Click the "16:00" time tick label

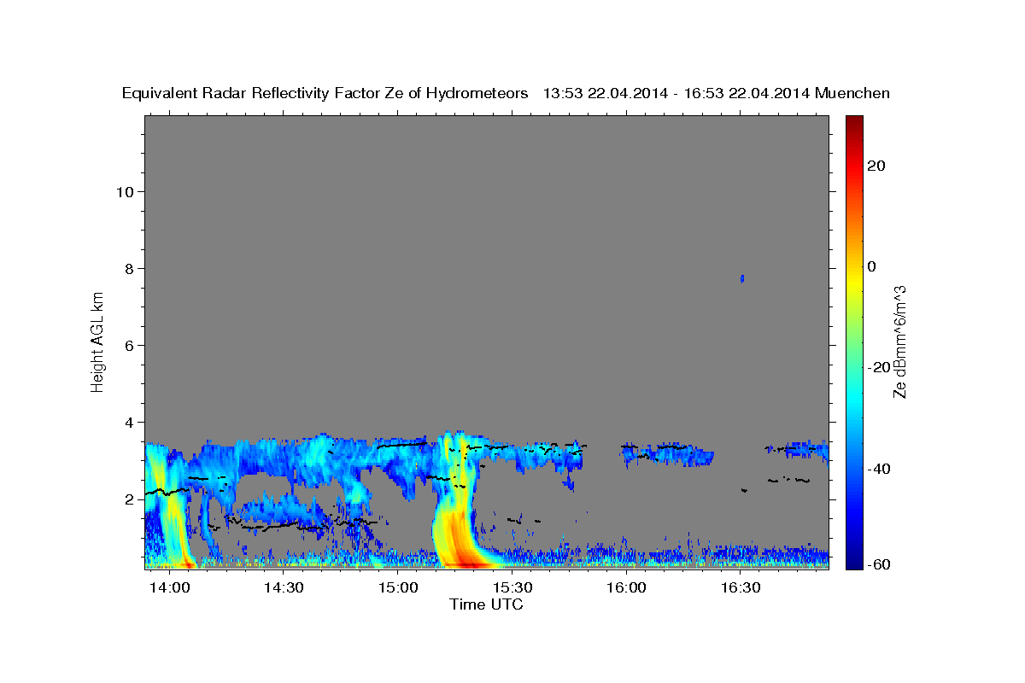tap(626, 587)
